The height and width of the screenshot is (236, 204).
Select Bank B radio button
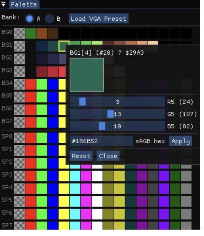click(x=50, y=19)
